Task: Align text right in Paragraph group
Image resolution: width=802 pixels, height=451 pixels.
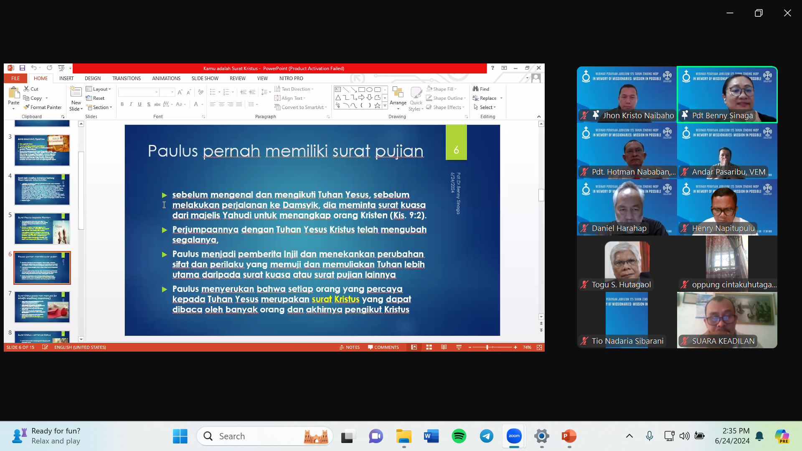Action: pyautogui.click(x=230, y=104)
